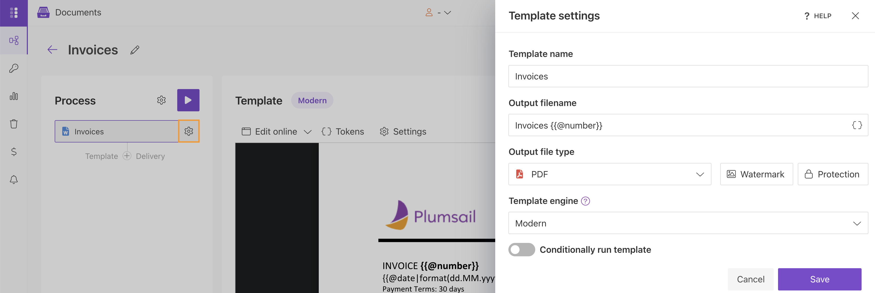Screen dimensions: 875x293
Task: Open Settings in template toolbar
Action: point(403,131)
